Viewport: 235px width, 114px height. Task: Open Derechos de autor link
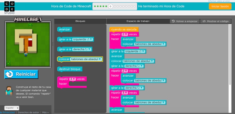28,112
